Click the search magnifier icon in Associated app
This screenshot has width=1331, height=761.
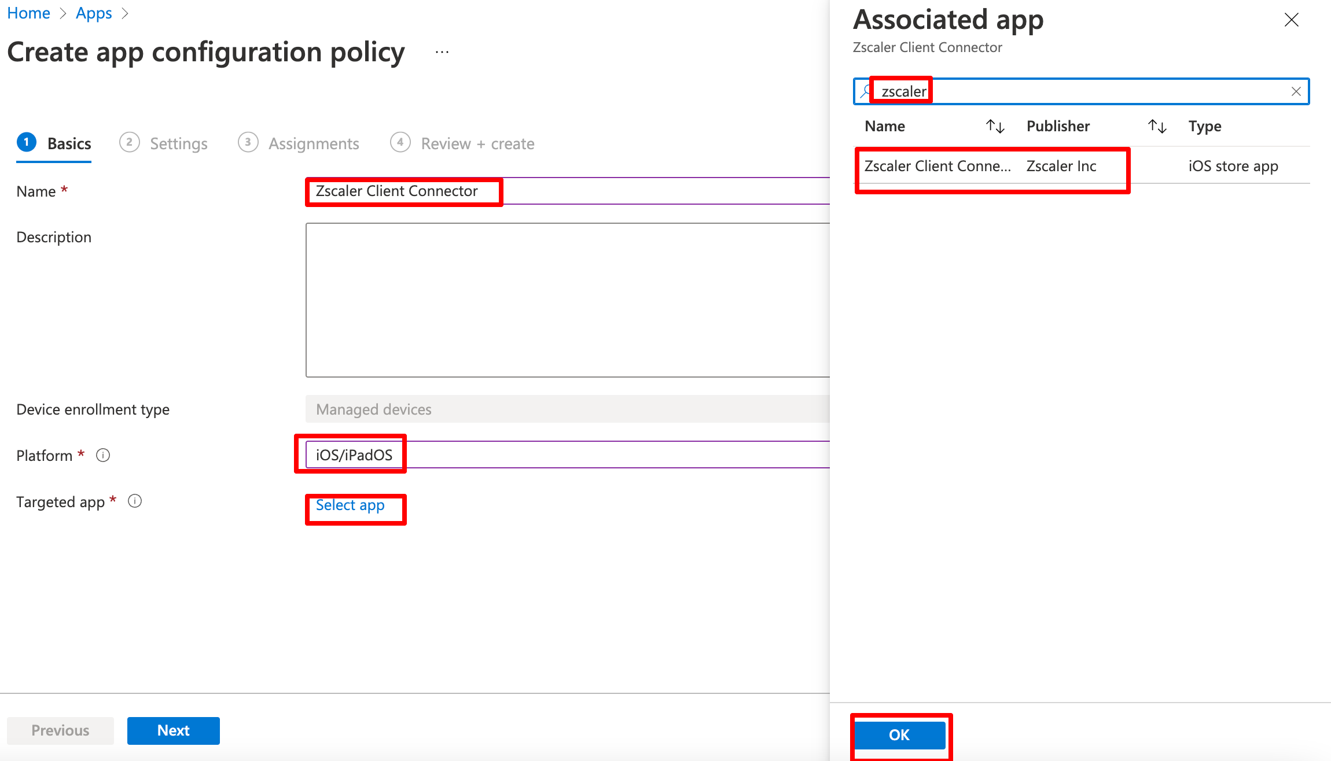[x=865, y=91]
